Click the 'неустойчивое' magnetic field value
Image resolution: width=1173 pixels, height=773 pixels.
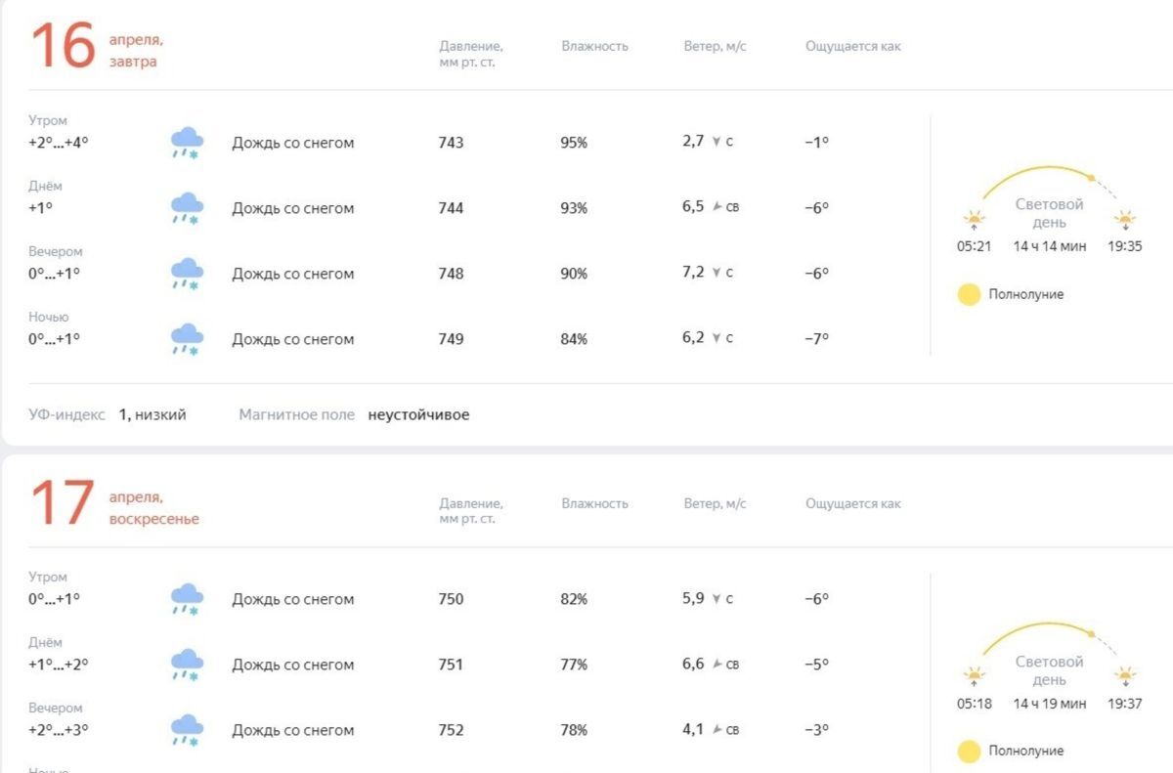coord(418,414)
